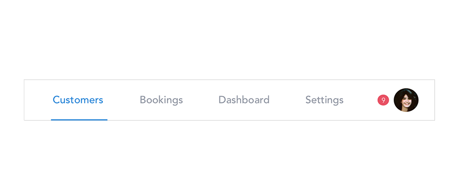The image size is (456, 184).
Task: Navigate to Dashboard from the top bar
Action: click(244, 100)
